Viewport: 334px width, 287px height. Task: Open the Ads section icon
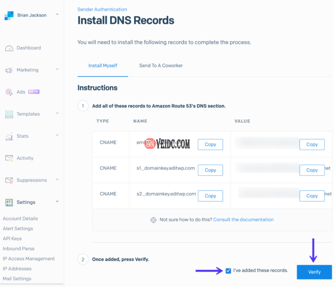(x=9, y=92)
